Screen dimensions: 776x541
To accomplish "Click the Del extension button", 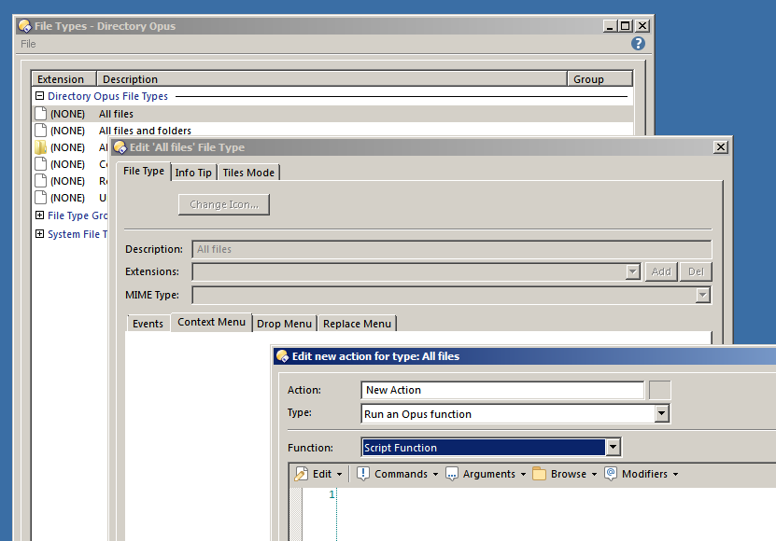I will tap(696, 271).
